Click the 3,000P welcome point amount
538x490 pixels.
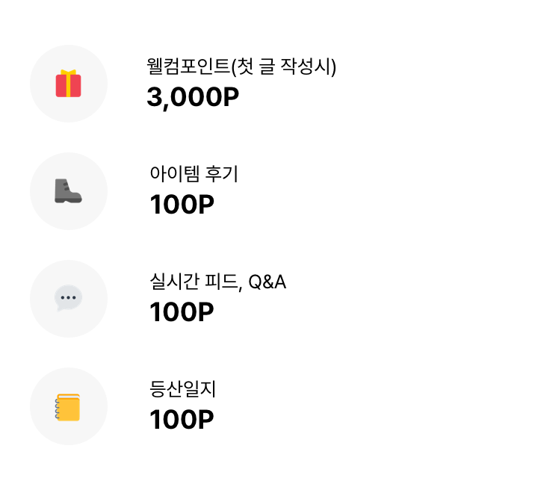click(x=193, y=97)
